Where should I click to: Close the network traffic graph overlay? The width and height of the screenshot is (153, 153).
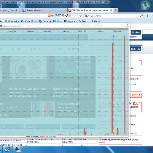click(128, 25)
